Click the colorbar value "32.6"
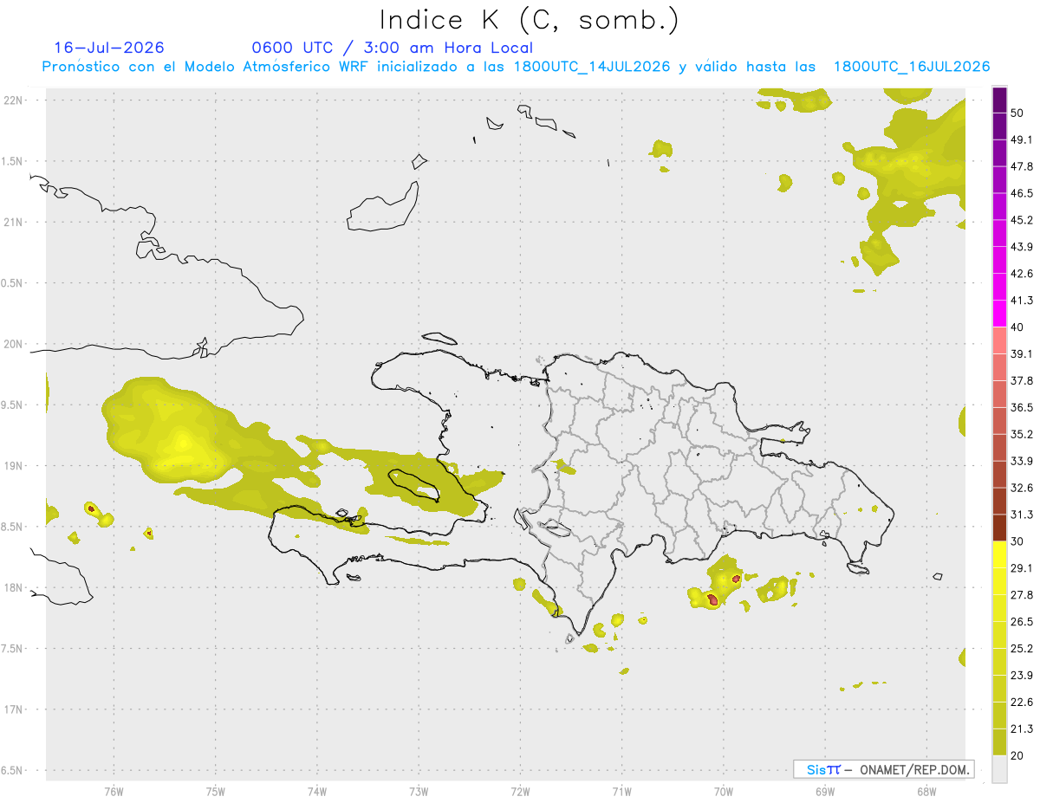The height and width of the screenshot is (803, 1040). pos(1022,488)
